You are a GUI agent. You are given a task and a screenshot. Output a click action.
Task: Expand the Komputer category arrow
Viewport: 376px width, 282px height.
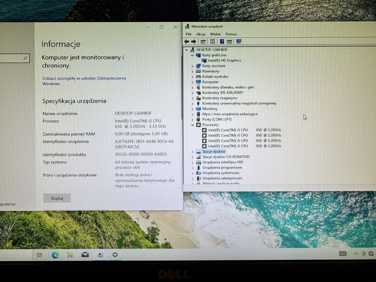(x=192, y=82)
